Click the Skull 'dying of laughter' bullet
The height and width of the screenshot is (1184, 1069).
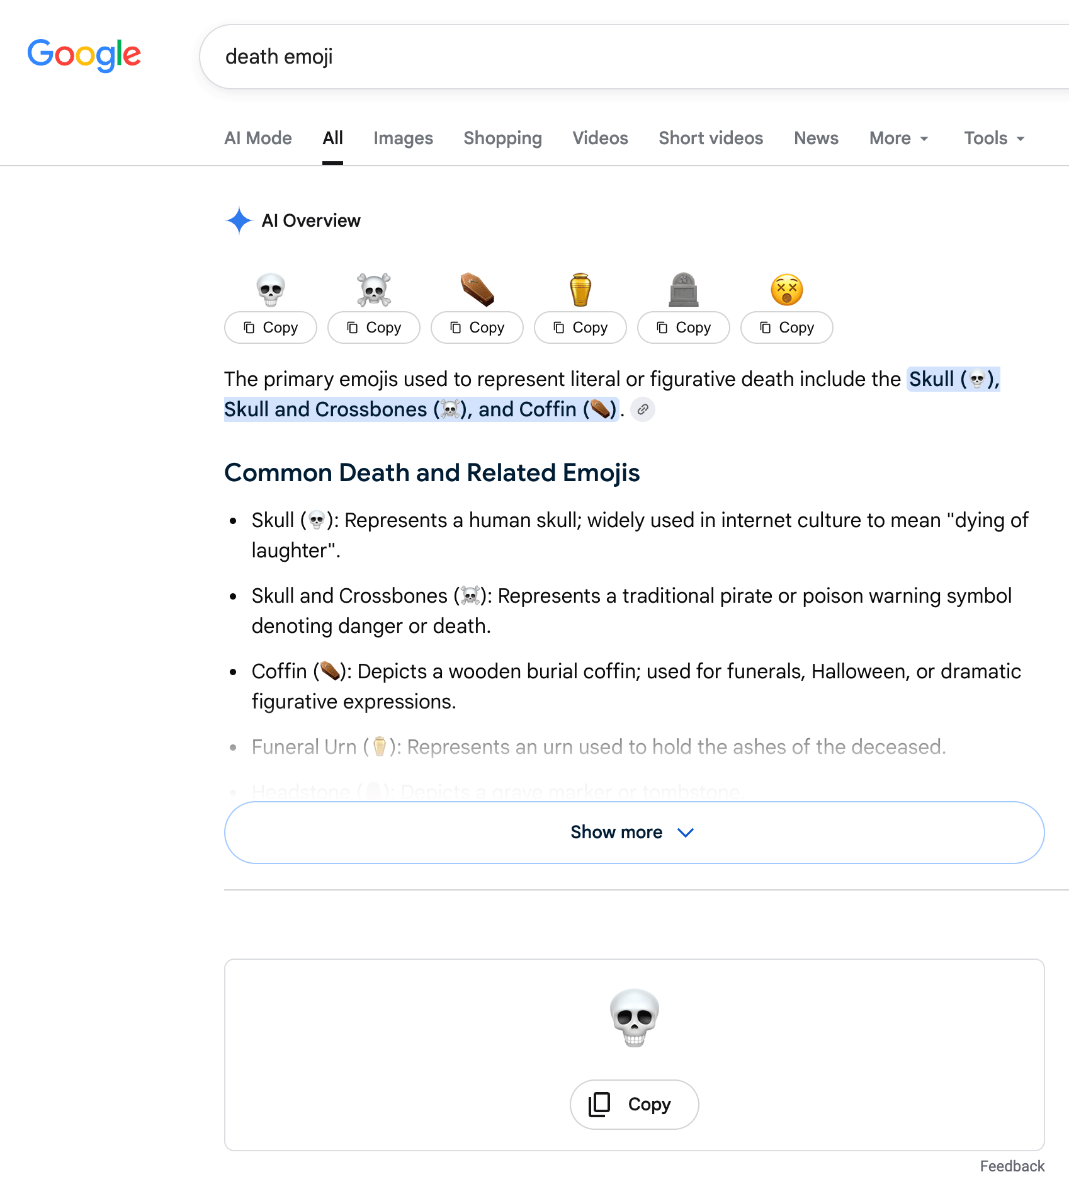coord(640,535)
